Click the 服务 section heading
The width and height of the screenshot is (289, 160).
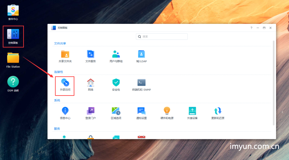(x=57, y=129)
